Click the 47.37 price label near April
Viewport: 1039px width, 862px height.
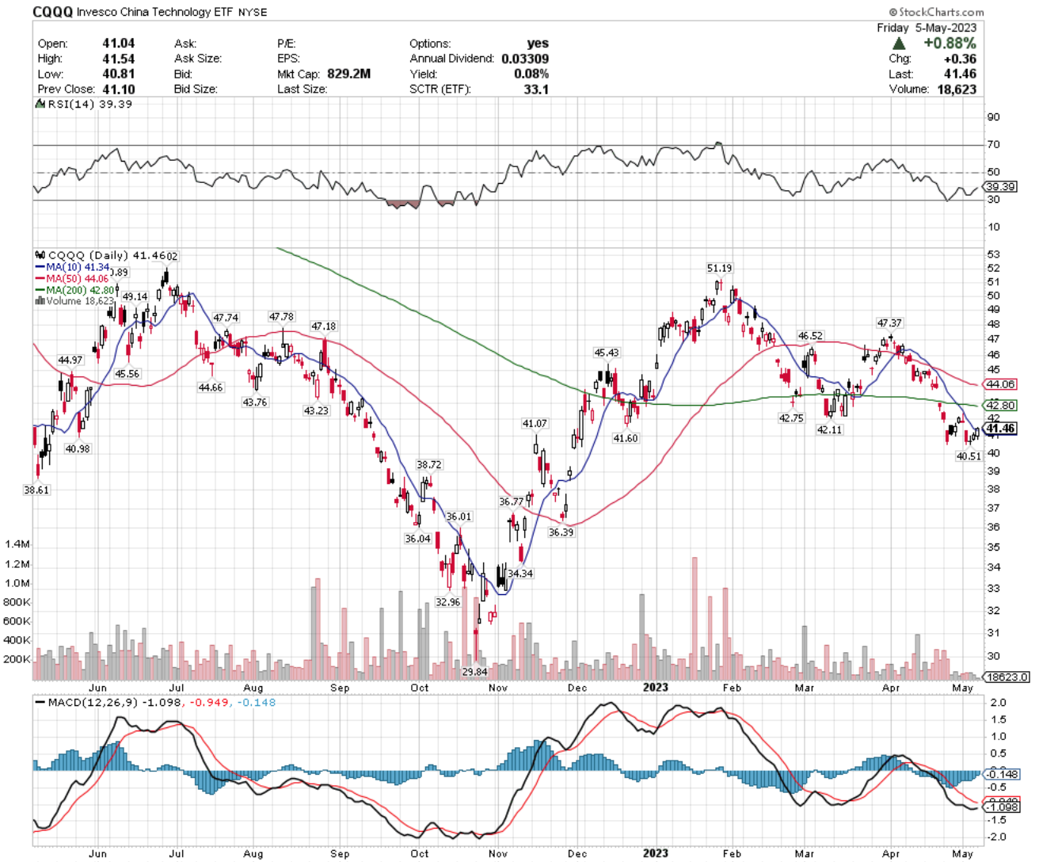point(889,323)
